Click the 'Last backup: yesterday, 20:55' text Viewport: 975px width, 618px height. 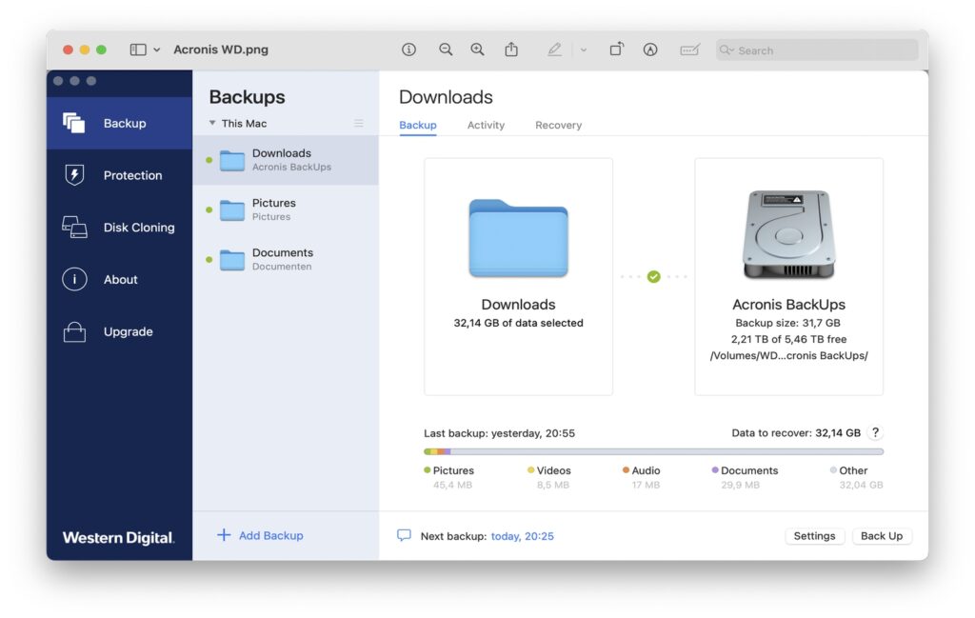tap(499, 433)
